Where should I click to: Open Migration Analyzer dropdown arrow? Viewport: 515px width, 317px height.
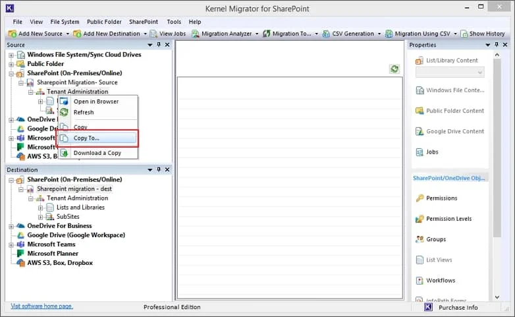click(257, 34)
